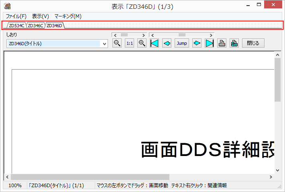Viewport: 285px width, 192px height.
Task: Click the left arrow of small zoom slider
Action: (115, 35)
